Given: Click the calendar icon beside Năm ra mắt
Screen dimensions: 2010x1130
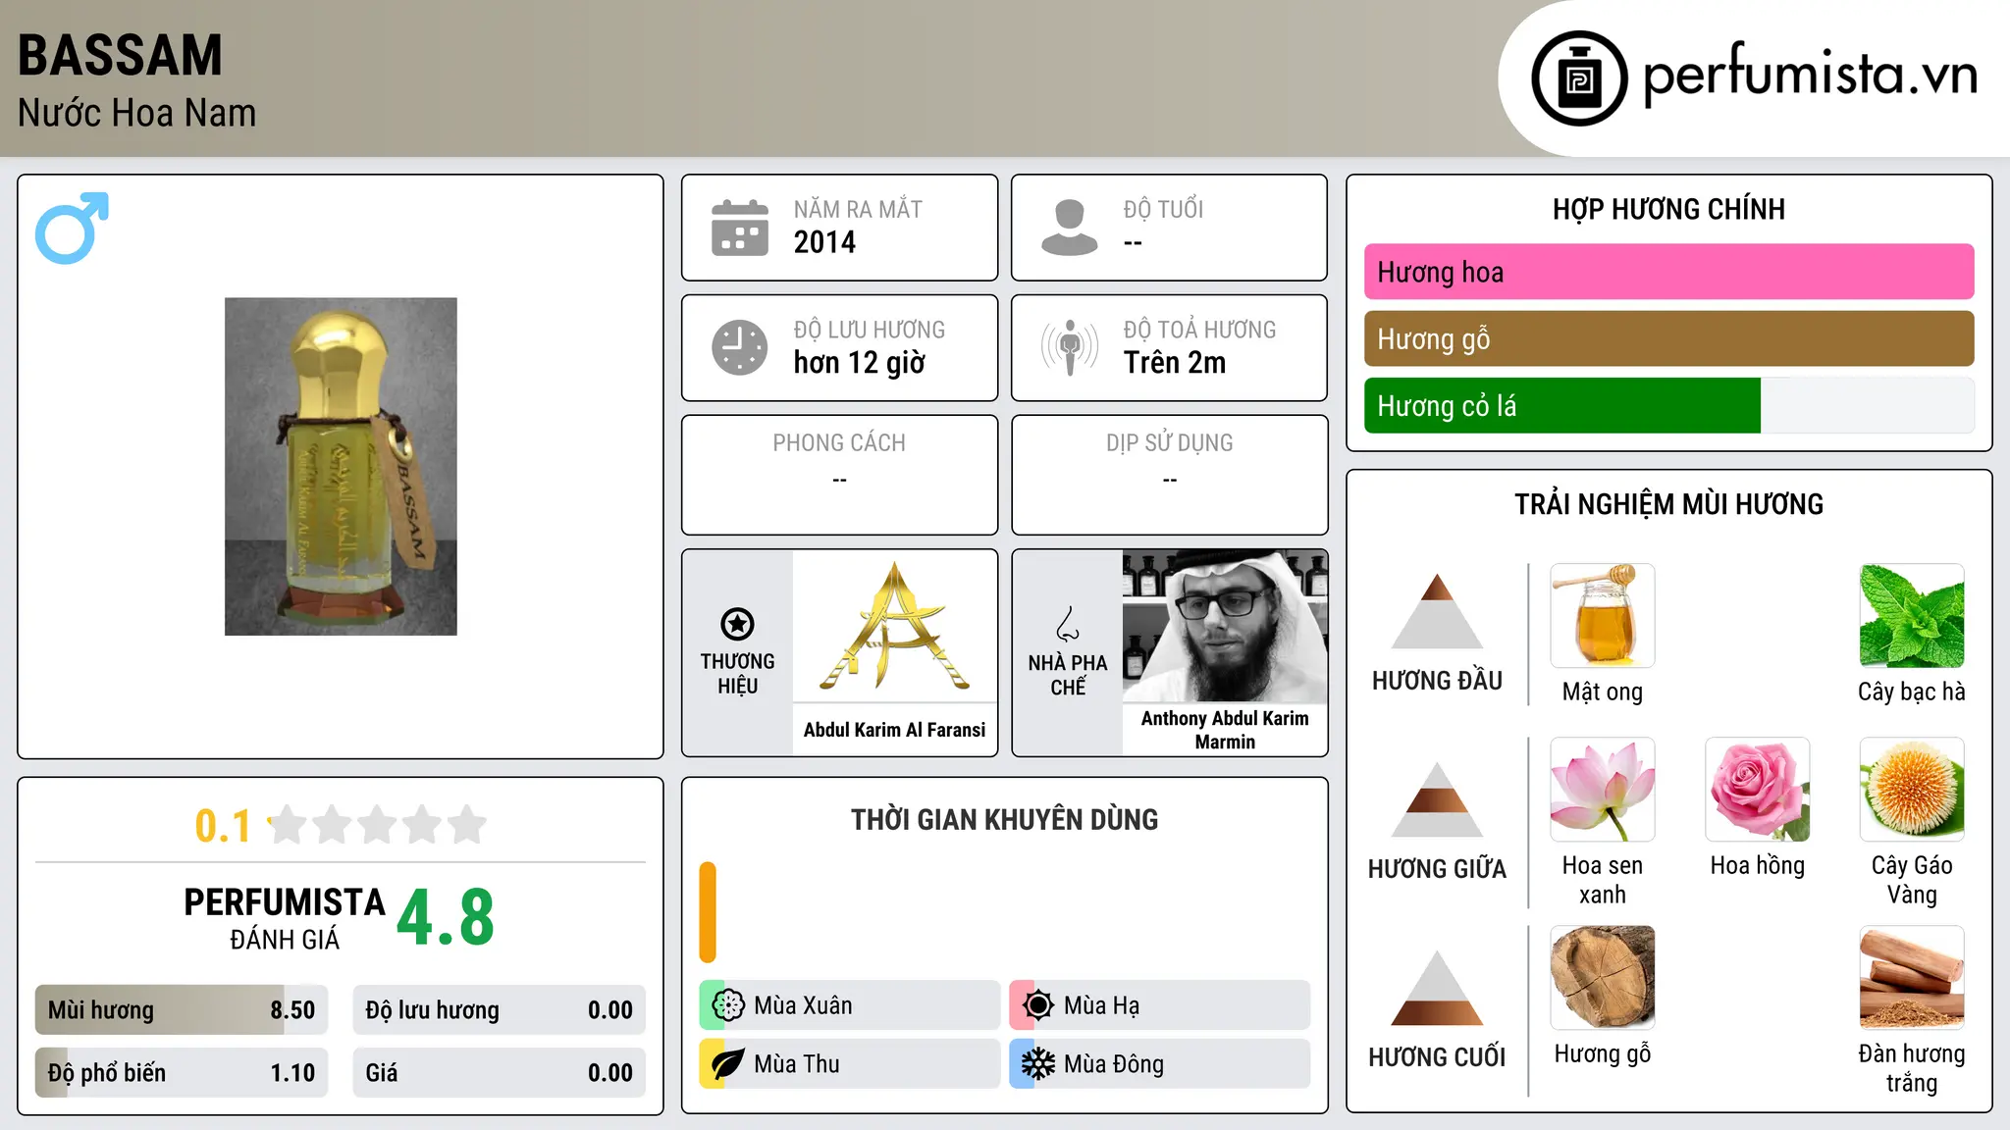Looking at the screenshot, I should pyautogui.click(x=740, y=228).
